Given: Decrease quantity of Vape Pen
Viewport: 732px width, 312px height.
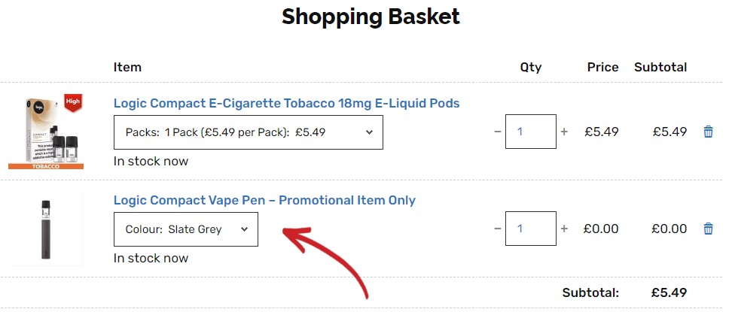Looking at the screenshot, I should pos(497,229).
